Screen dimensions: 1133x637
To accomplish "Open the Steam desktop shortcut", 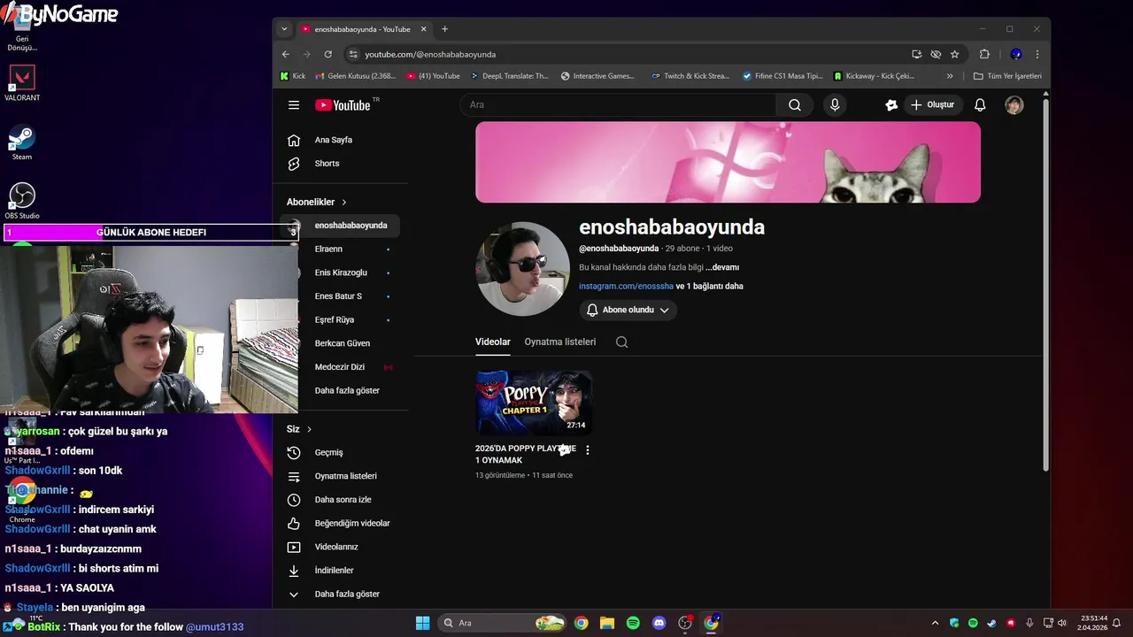I will [21, 143].
